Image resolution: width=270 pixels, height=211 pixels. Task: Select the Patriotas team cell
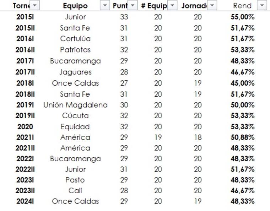[x=75, y=49]
